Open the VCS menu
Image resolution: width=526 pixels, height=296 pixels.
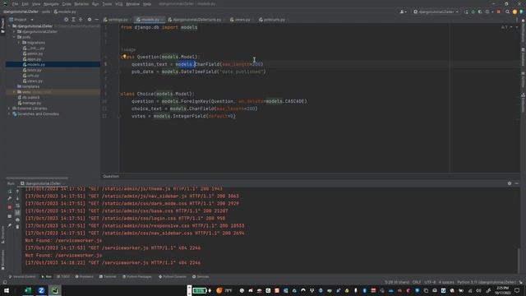pyautogui.click(x=119, y=4)
